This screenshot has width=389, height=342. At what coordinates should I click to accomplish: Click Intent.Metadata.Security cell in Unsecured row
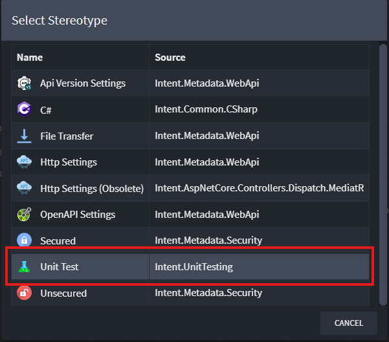(x=260, y=293)
